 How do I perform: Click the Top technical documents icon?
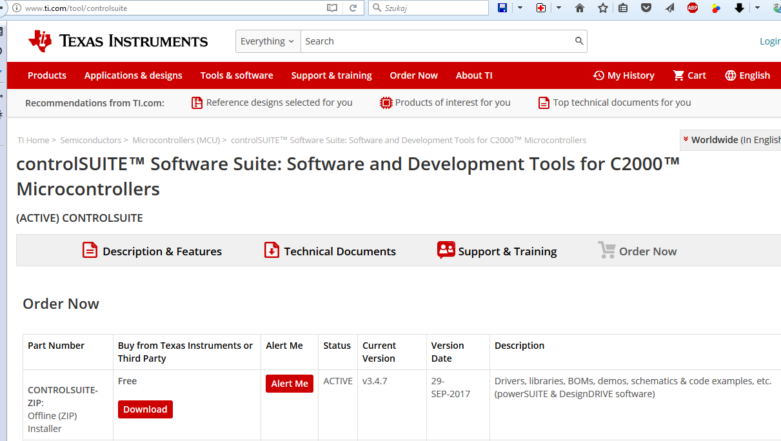click(544, 103)
